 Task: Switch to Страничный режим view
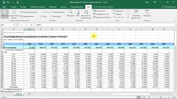[14, 14]
